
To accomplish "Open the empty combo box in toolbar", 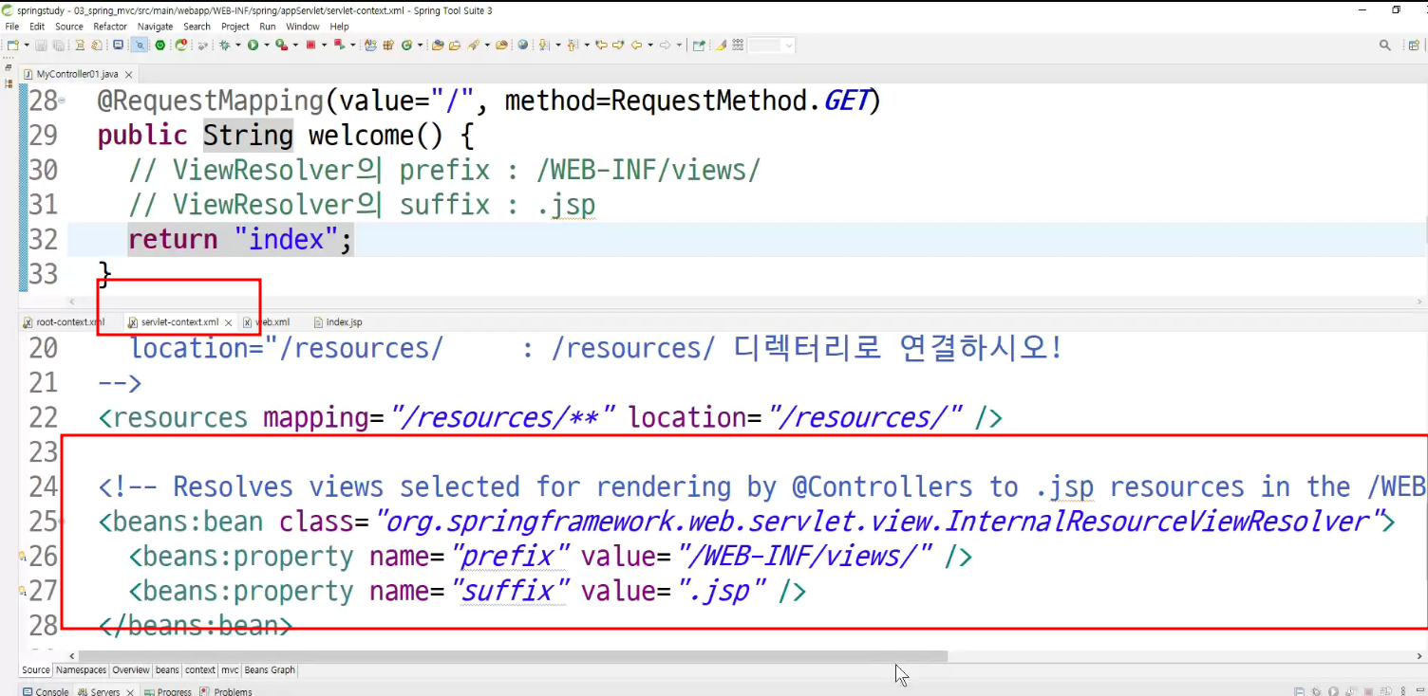I will point(771,45).
